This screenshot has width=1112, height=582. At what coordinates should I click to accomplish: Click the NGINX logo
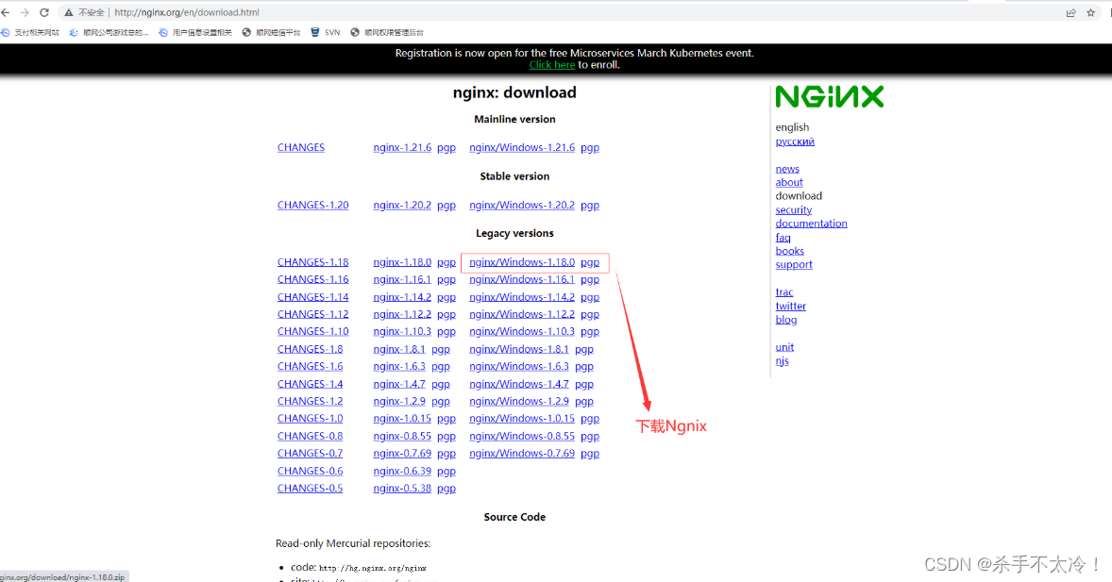[x=829, y=96]
